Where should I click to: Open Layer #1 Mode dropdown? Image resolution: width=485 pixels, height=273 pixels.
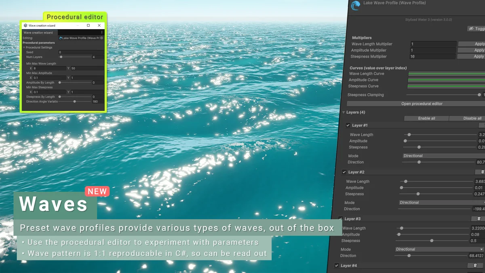pos(443,156)
